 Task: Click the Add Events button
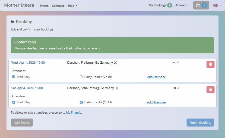click(22, 123)
